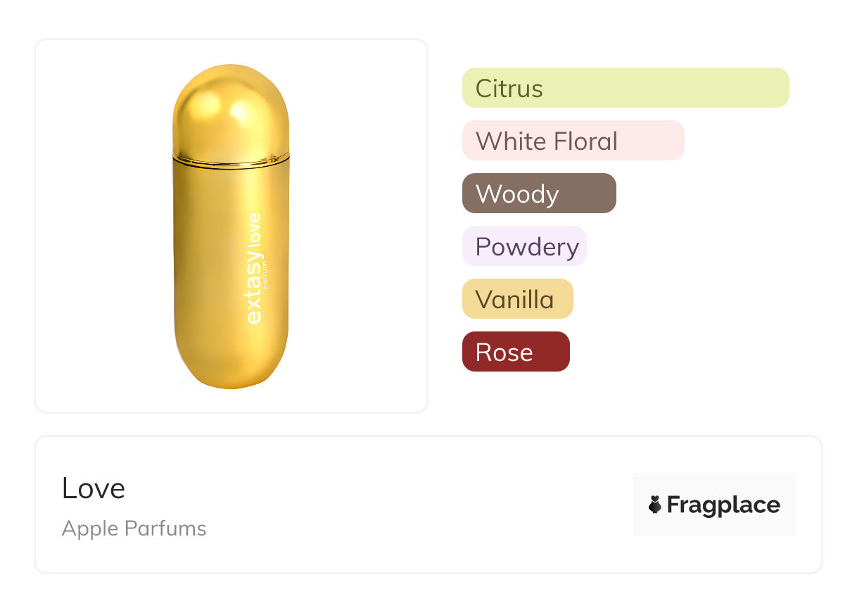
Task: Click the Fragplace wordmark text
Action: (x=723, y=505)
